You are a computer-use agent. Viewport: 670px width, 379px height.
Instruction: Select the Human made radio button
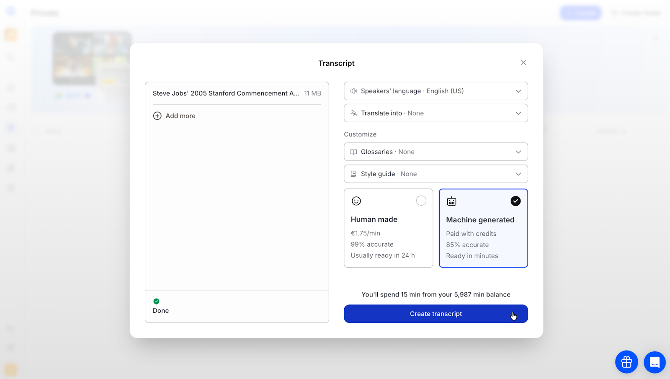tap(421, 201)
